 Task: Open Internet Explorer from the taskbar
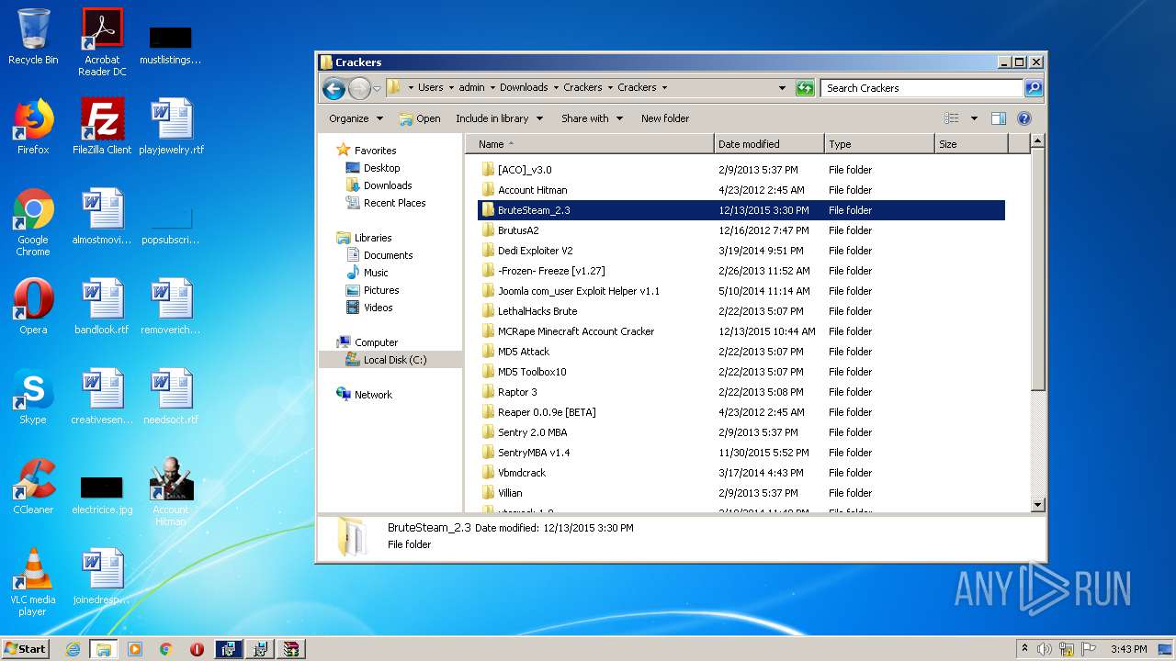pyautogui.click(x=73, y=649)
